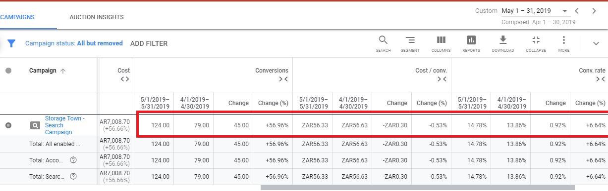Click the status column header dot
Image resolution: width=608 pixels, height=191 pixels.
(x=8, y=71)
